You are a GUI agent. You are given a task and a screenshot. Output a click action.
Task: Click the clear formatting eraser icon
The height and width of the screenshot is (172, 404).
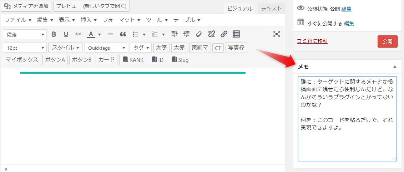pyautogui.click(x=199, y=34)
